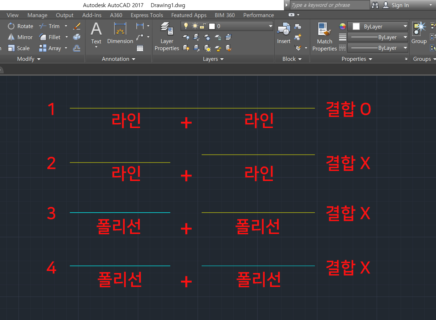Open the object color ByLayer dropdown
The width and height of the screenshot is (436, 320).
coord(378,26)
